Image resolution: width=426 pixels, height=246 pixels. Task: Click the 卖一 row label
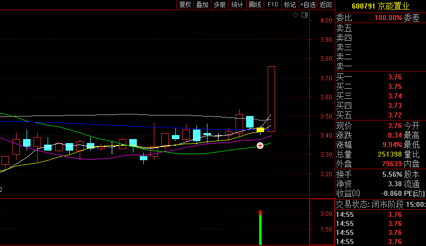click(x=344, y=67)
